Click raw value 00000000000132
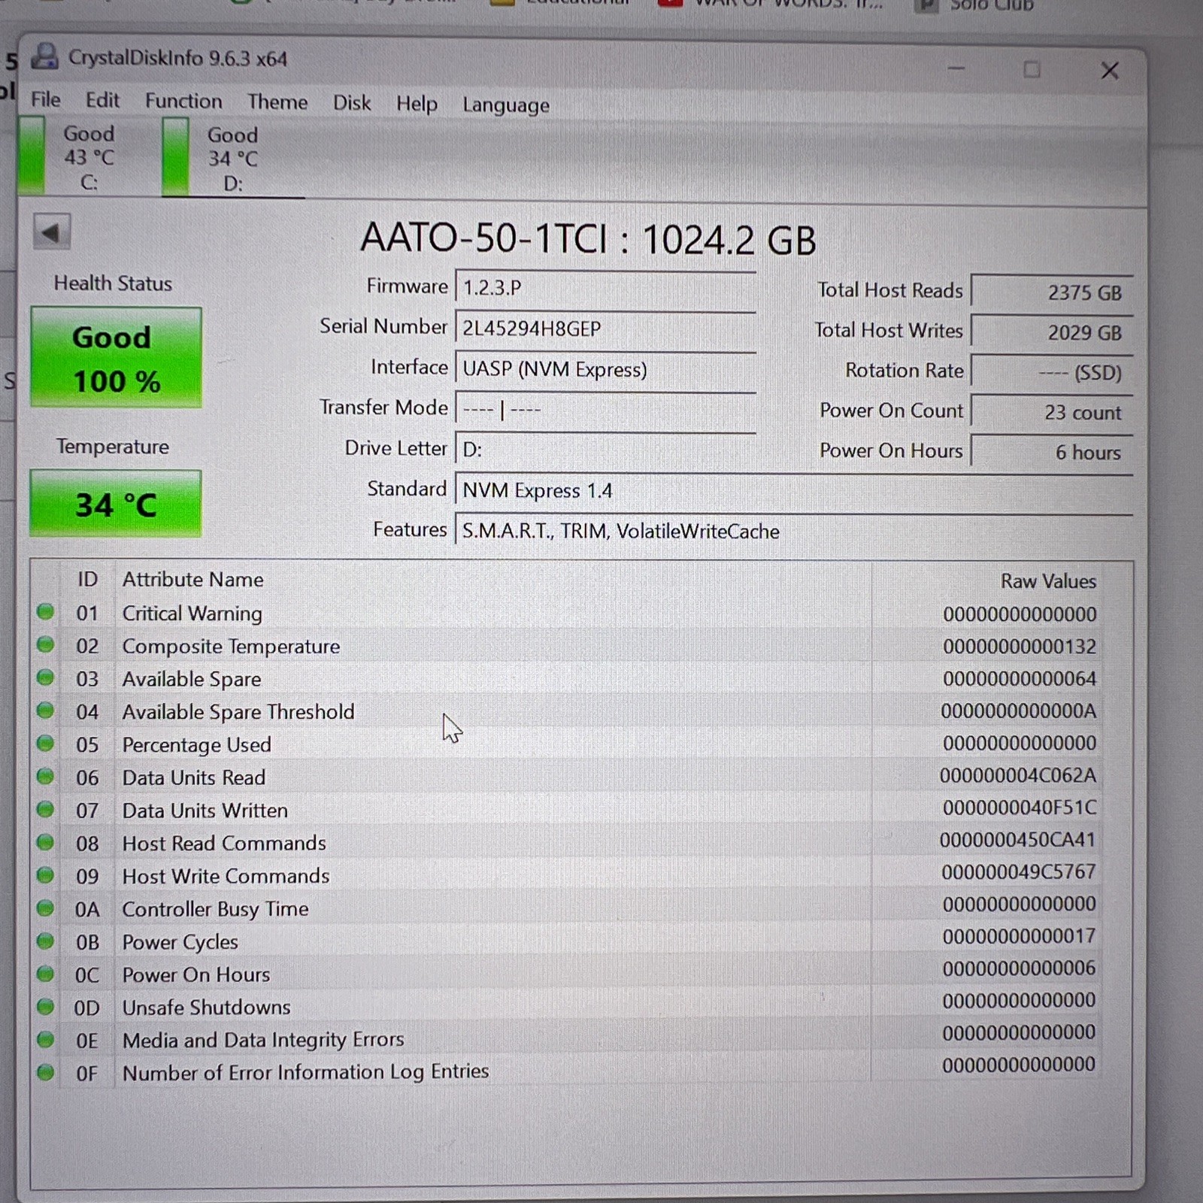The height and width of the screenshot is (1203, 1203). tap(1020, 647)
